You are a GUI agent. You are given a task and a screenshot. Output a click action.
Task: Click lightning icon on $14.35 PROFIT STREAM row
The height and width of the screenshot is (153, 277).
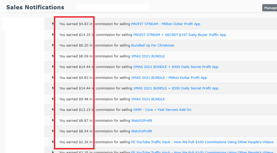pos(53,35)
